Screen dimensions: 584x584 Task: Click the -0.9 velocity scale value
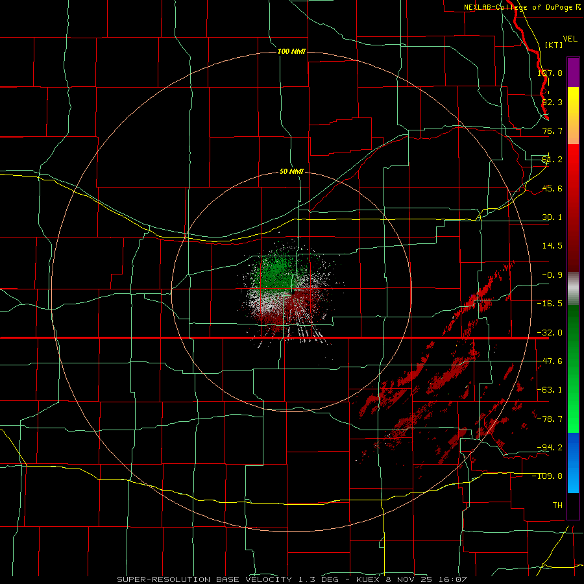tap(552, 275)
